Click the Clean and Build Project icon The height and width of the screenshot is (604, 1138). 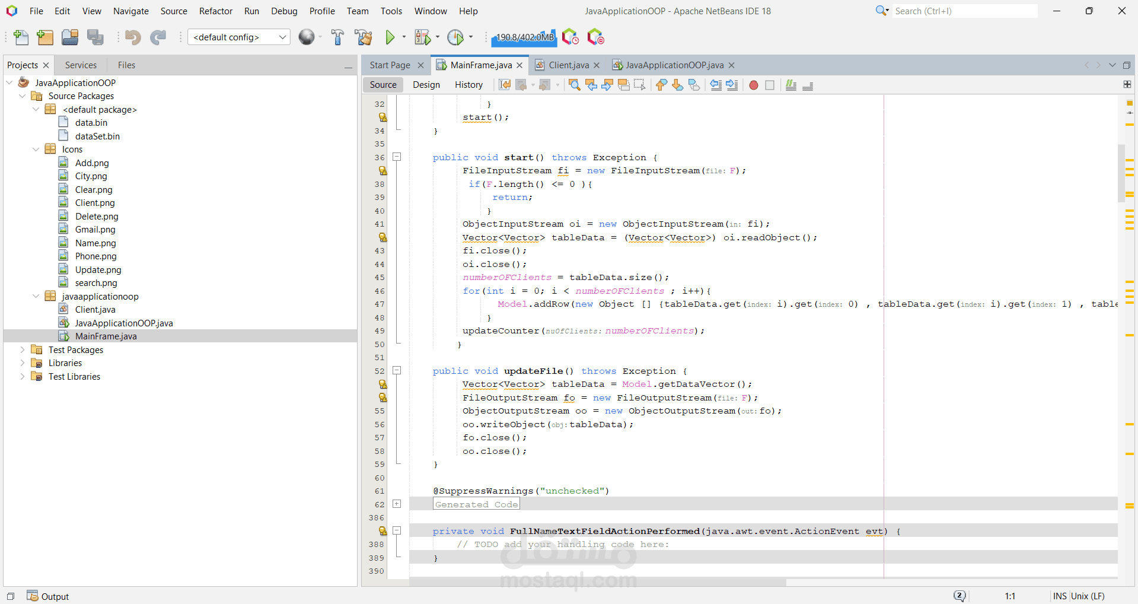click(363, 37)
